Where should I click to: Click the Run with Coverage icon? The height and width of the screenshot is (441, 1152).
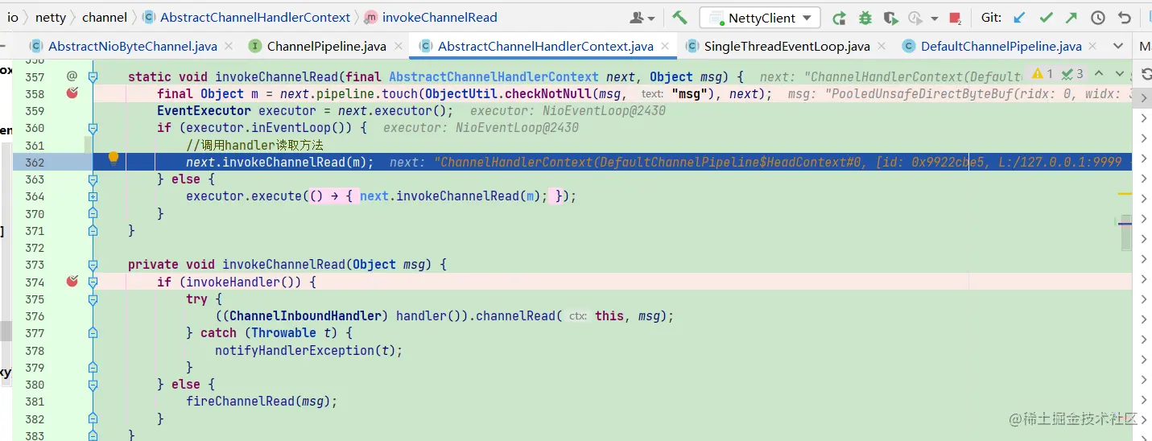point(890,18)
